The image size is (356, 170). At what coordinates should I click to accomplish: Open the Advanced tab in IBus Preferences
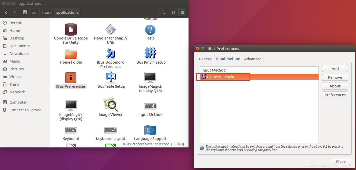click(253, 59)
